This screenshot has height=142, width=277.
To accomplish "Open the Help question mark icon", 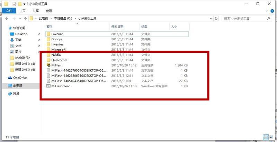I will point(272,11).
